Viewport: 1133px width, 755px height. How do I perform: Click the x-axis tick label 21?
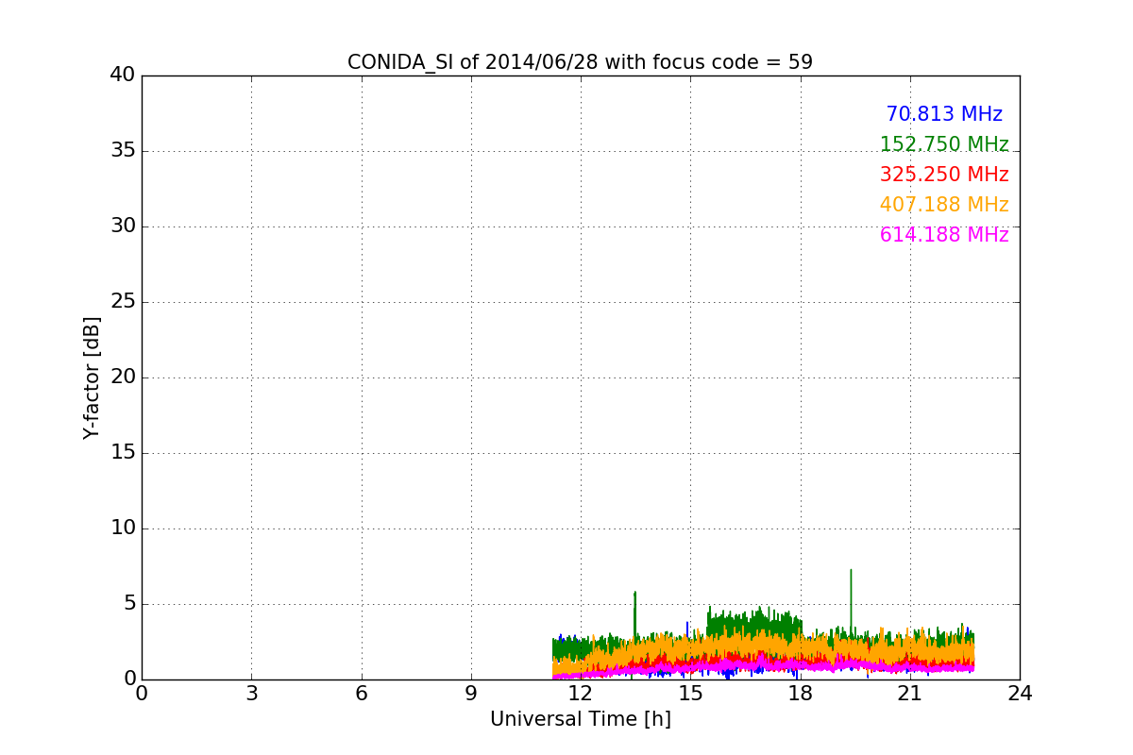(910, 694)
